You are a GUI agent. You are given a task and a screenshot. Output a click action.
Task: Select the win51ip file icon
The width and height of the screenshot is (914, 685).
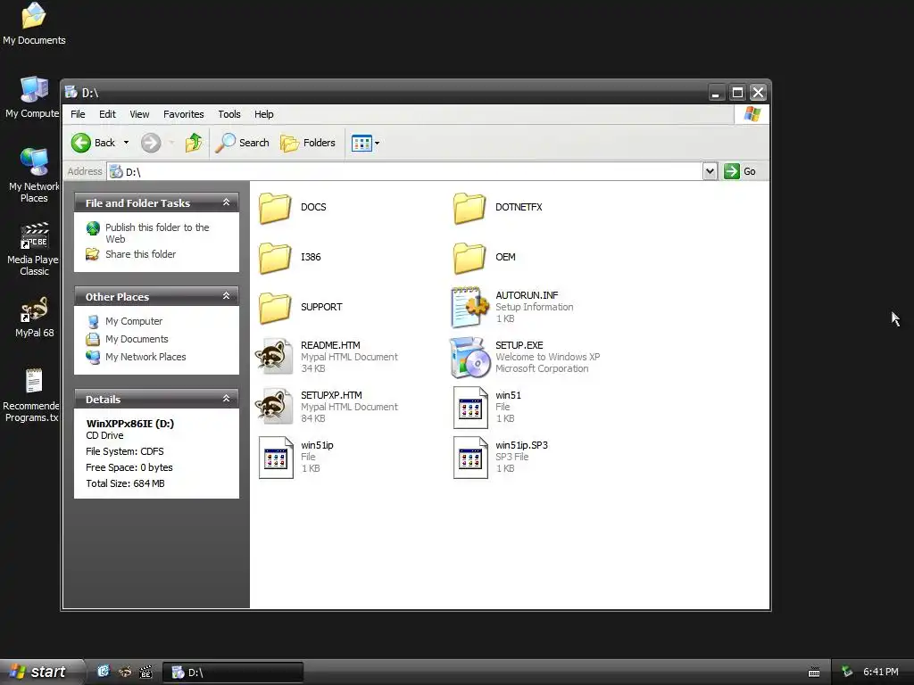(276, 458)
